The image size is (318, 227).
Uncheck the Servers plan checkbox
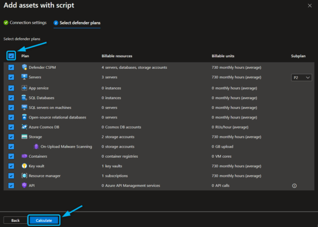[x=11, y=77]
